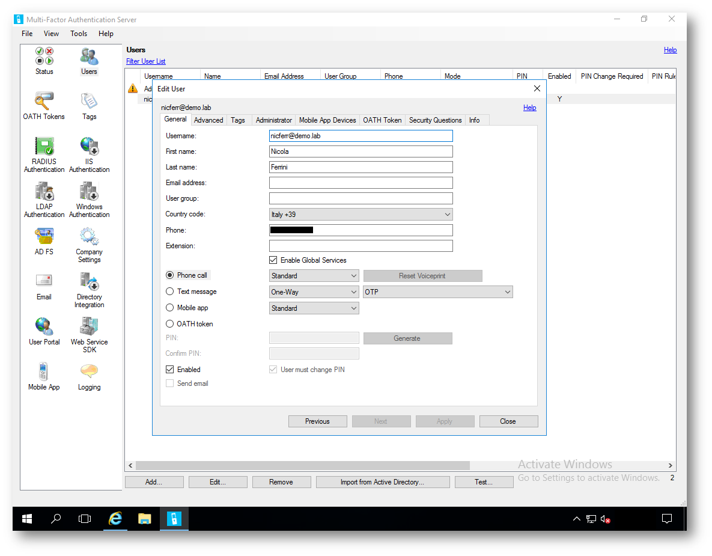Open the Logging section
The image size is (712, 556).
(x=89, y=376)
